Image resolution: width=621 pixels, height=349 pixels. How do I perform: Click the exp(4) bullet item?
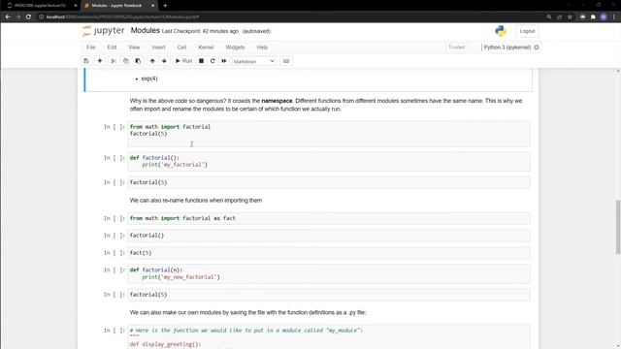pyautogui.click(x=149, y=79)
